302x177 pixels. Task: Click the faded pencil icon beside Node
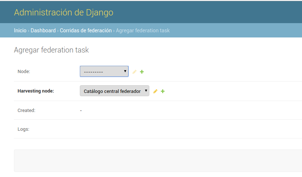(134, 72)
